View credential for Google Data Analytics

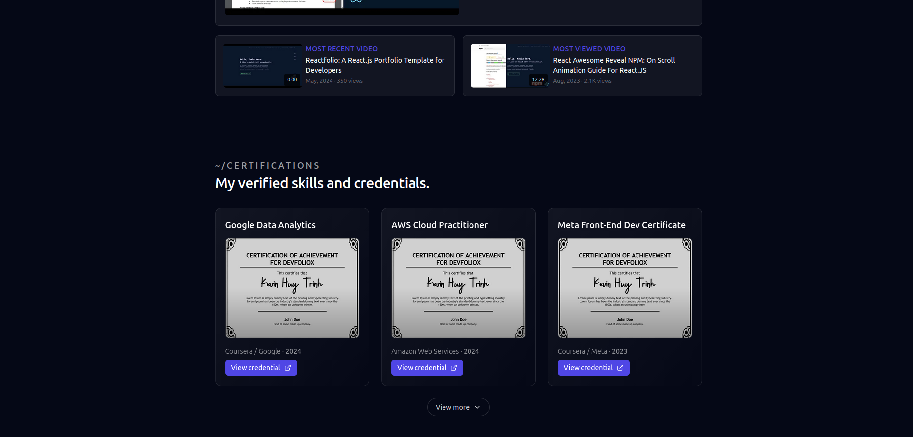(x=261, y=368)
